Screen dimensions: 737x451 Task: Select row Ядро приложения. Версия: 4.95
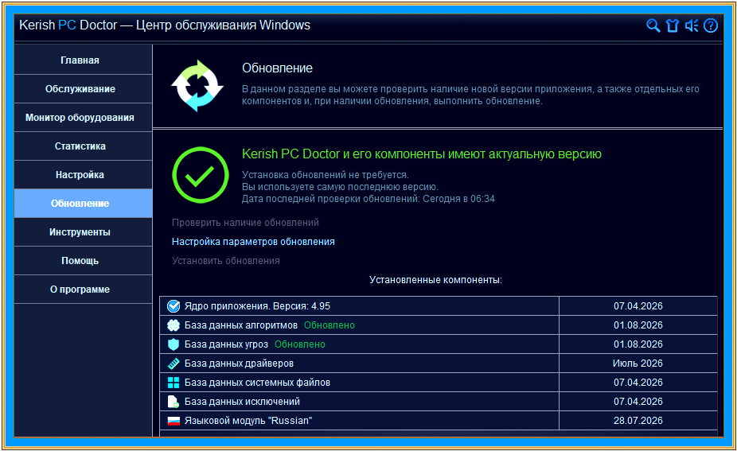[439, 305]
